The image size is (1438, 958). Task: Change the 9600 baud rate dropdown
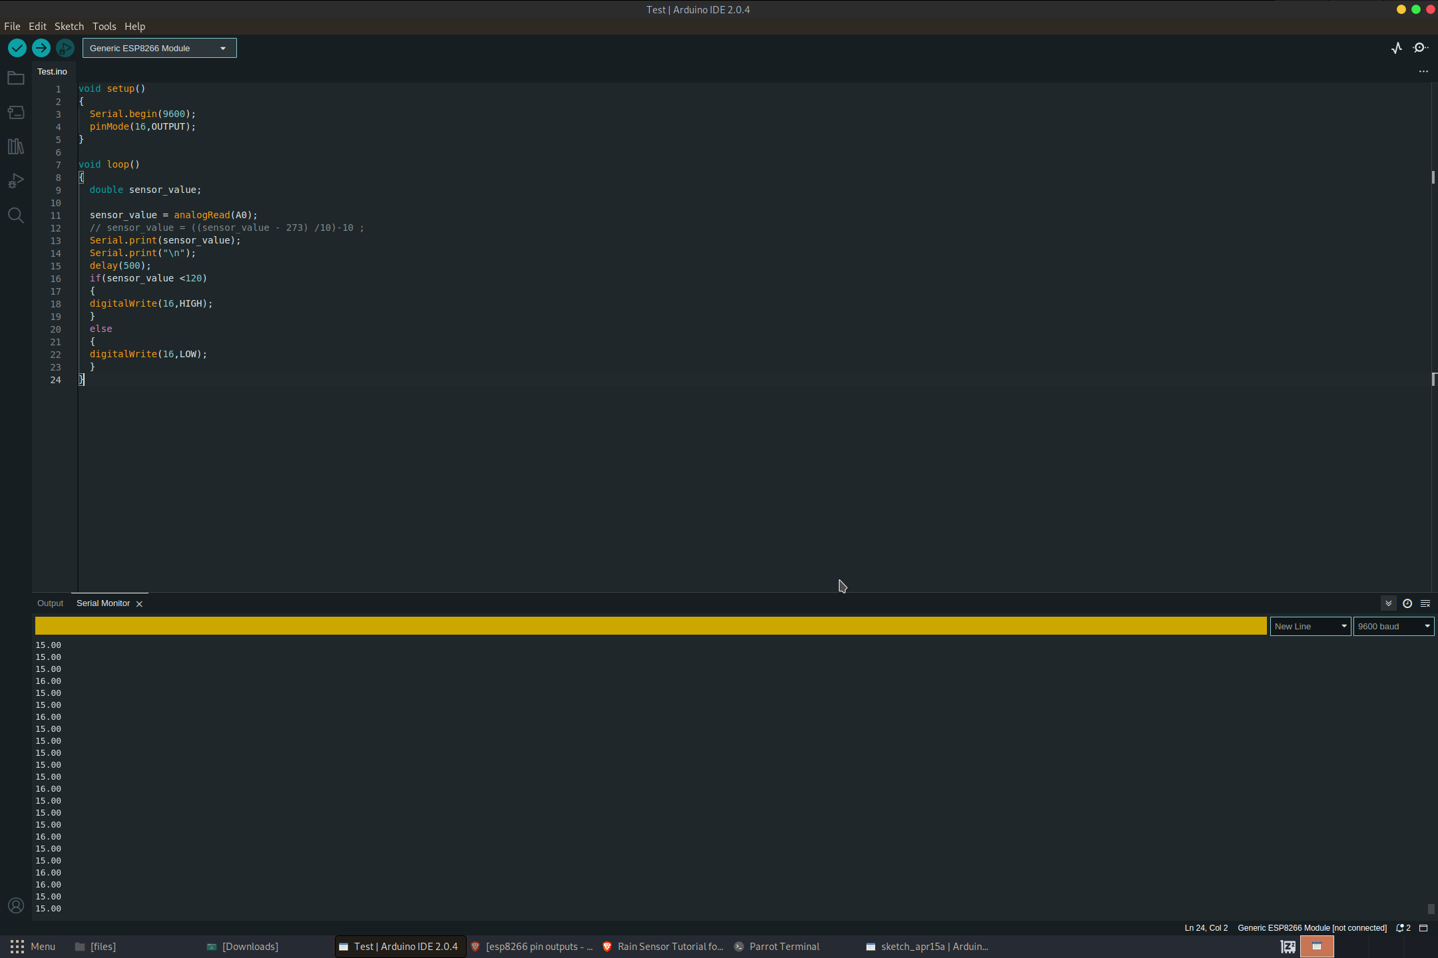point(1393,626)
